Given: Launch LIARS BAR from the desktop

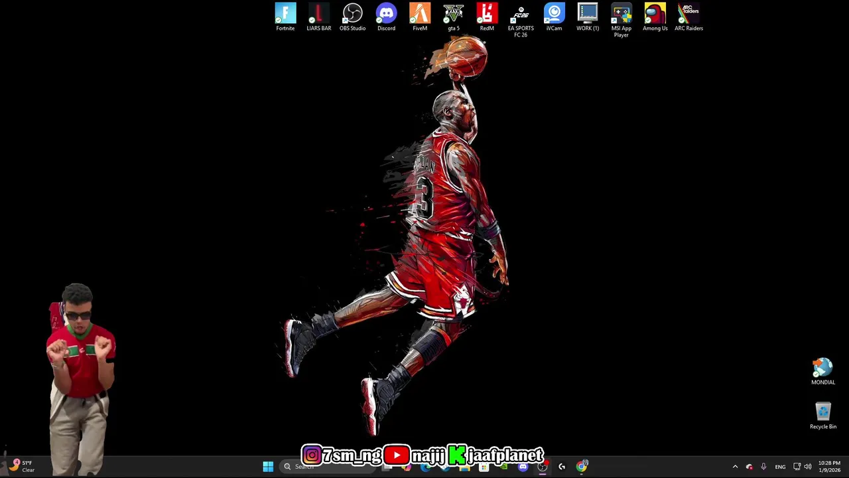Looking at the screenshot, I should (x=319, y=17).
